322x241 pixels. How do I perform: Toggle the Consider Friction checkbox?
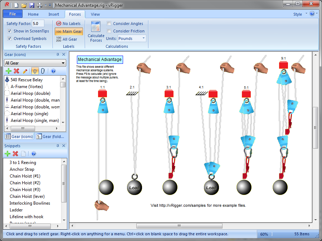tap(109, 30)
